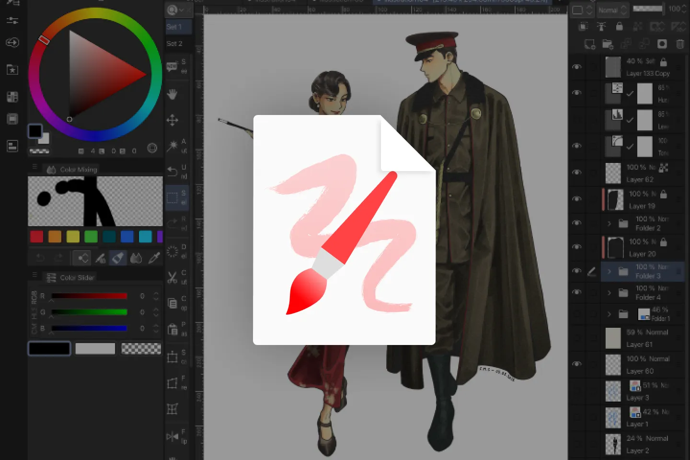Screen dimensions: 690x460
Task: Expand Folder 4 in the layer list
Action: point(609,292)
